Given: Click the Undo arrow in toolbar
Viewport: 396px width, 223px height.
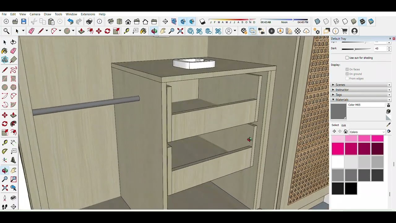Looking at the screenshot, I should pos(70,21).
